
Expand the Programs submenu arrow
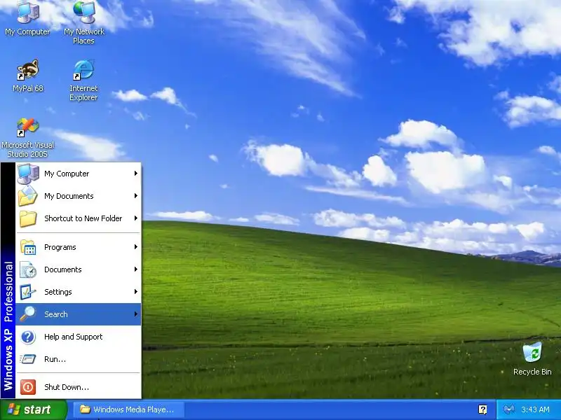pos(136,247)
